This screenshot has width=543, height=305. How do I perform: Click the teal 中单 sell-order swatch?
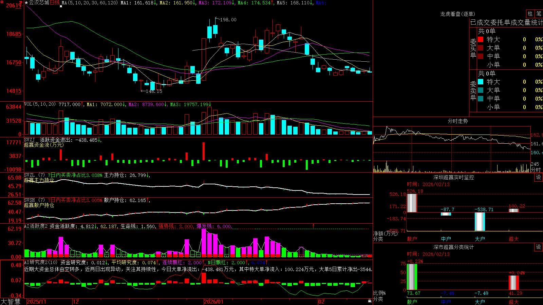pyautogui.click(x=481, y=99)
